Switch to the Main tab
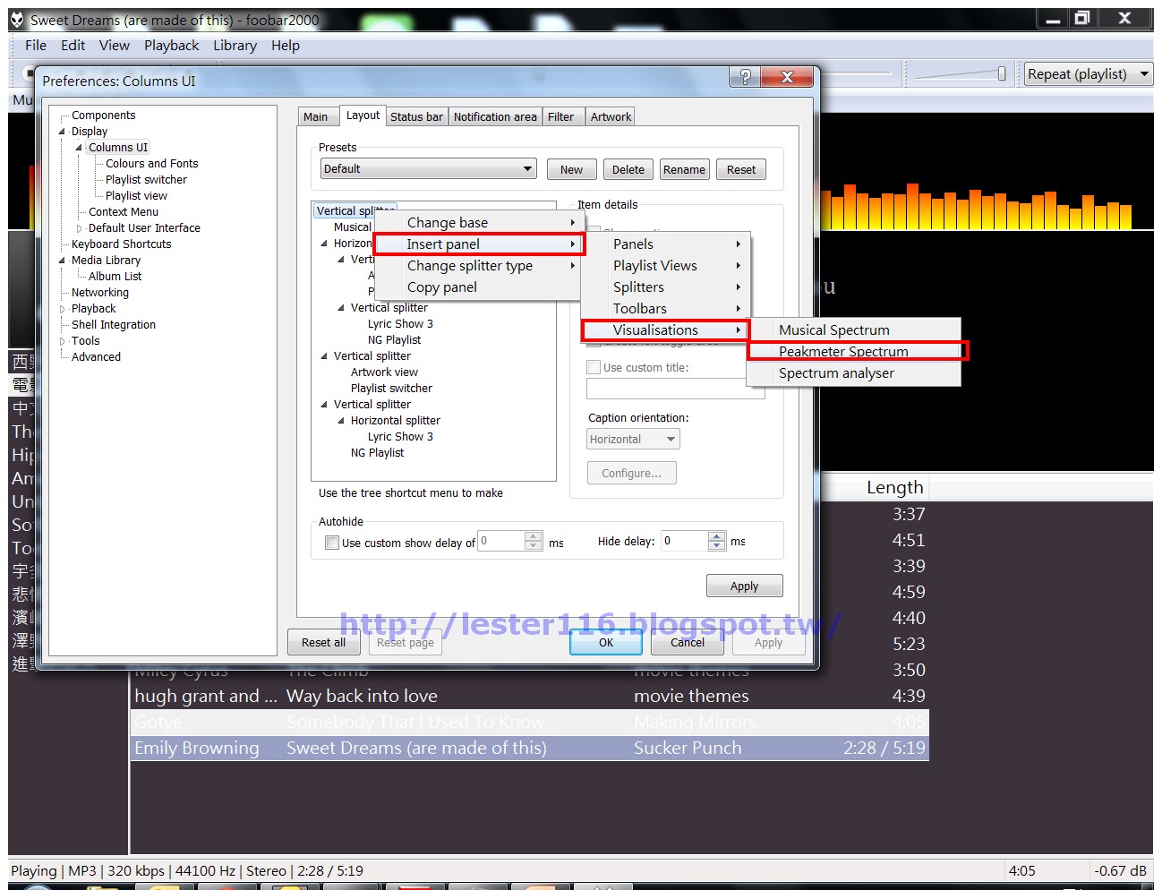Screen dimensions: 1162x890 (x=316, y=117)
